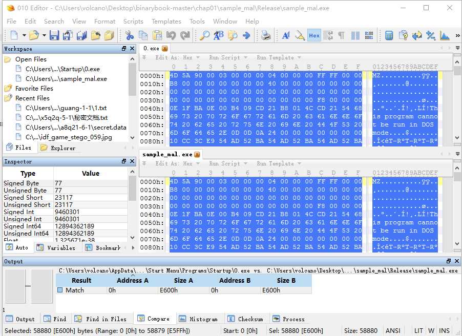462x336 pixels.
Task: Click the Undo arrow icon
Action: click(171, 36)
